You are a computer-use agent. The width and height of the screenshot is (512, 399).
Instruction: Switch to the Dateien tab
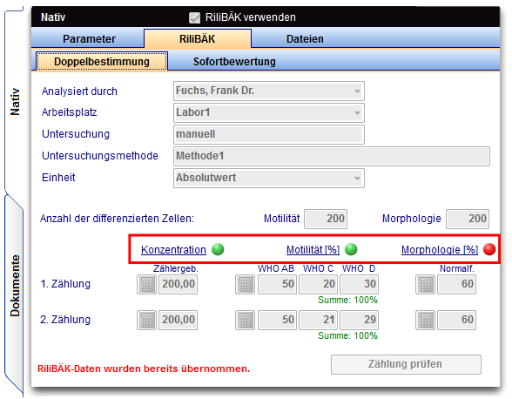[x=305, y=39]
